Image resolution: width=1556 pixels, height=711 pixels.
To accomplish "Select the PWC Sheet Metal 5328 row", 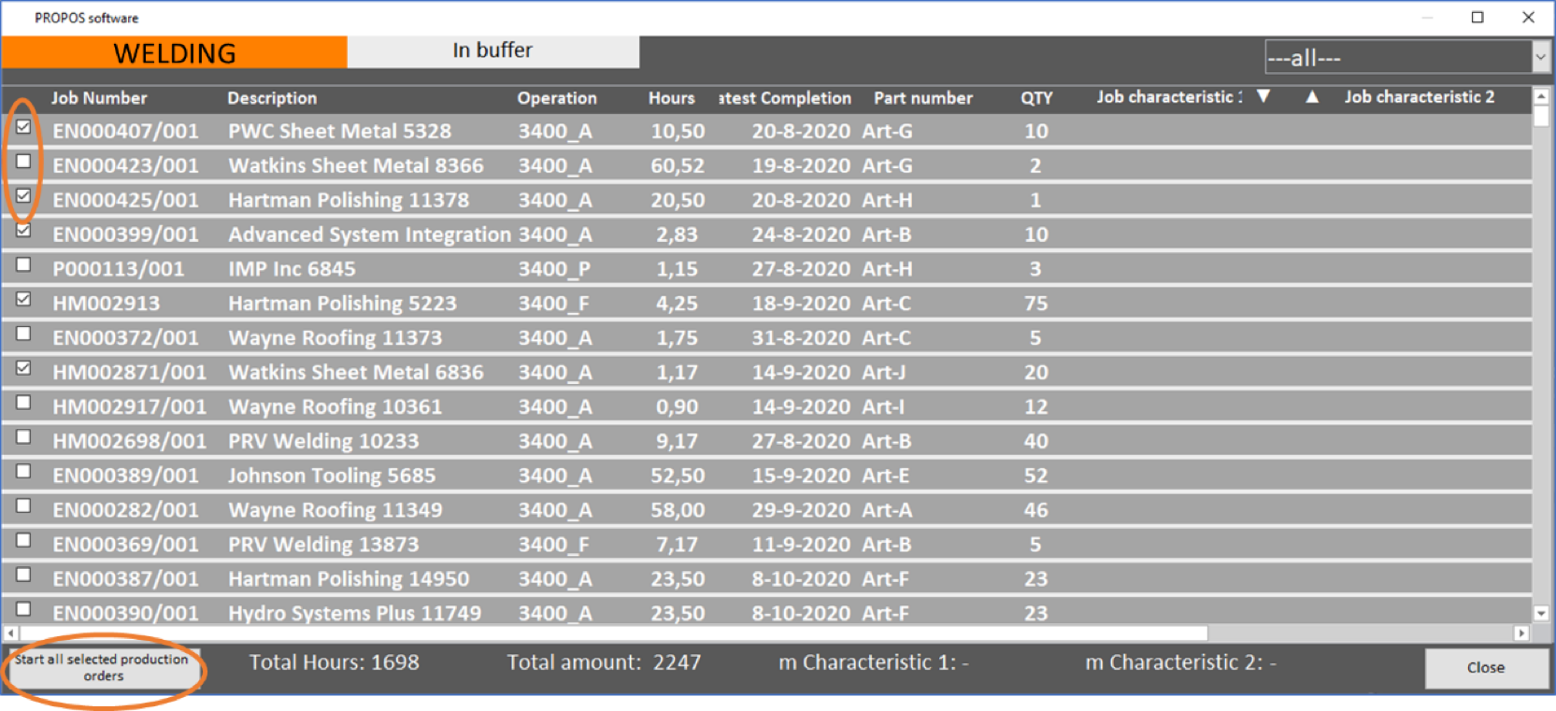I will point(766,131).
